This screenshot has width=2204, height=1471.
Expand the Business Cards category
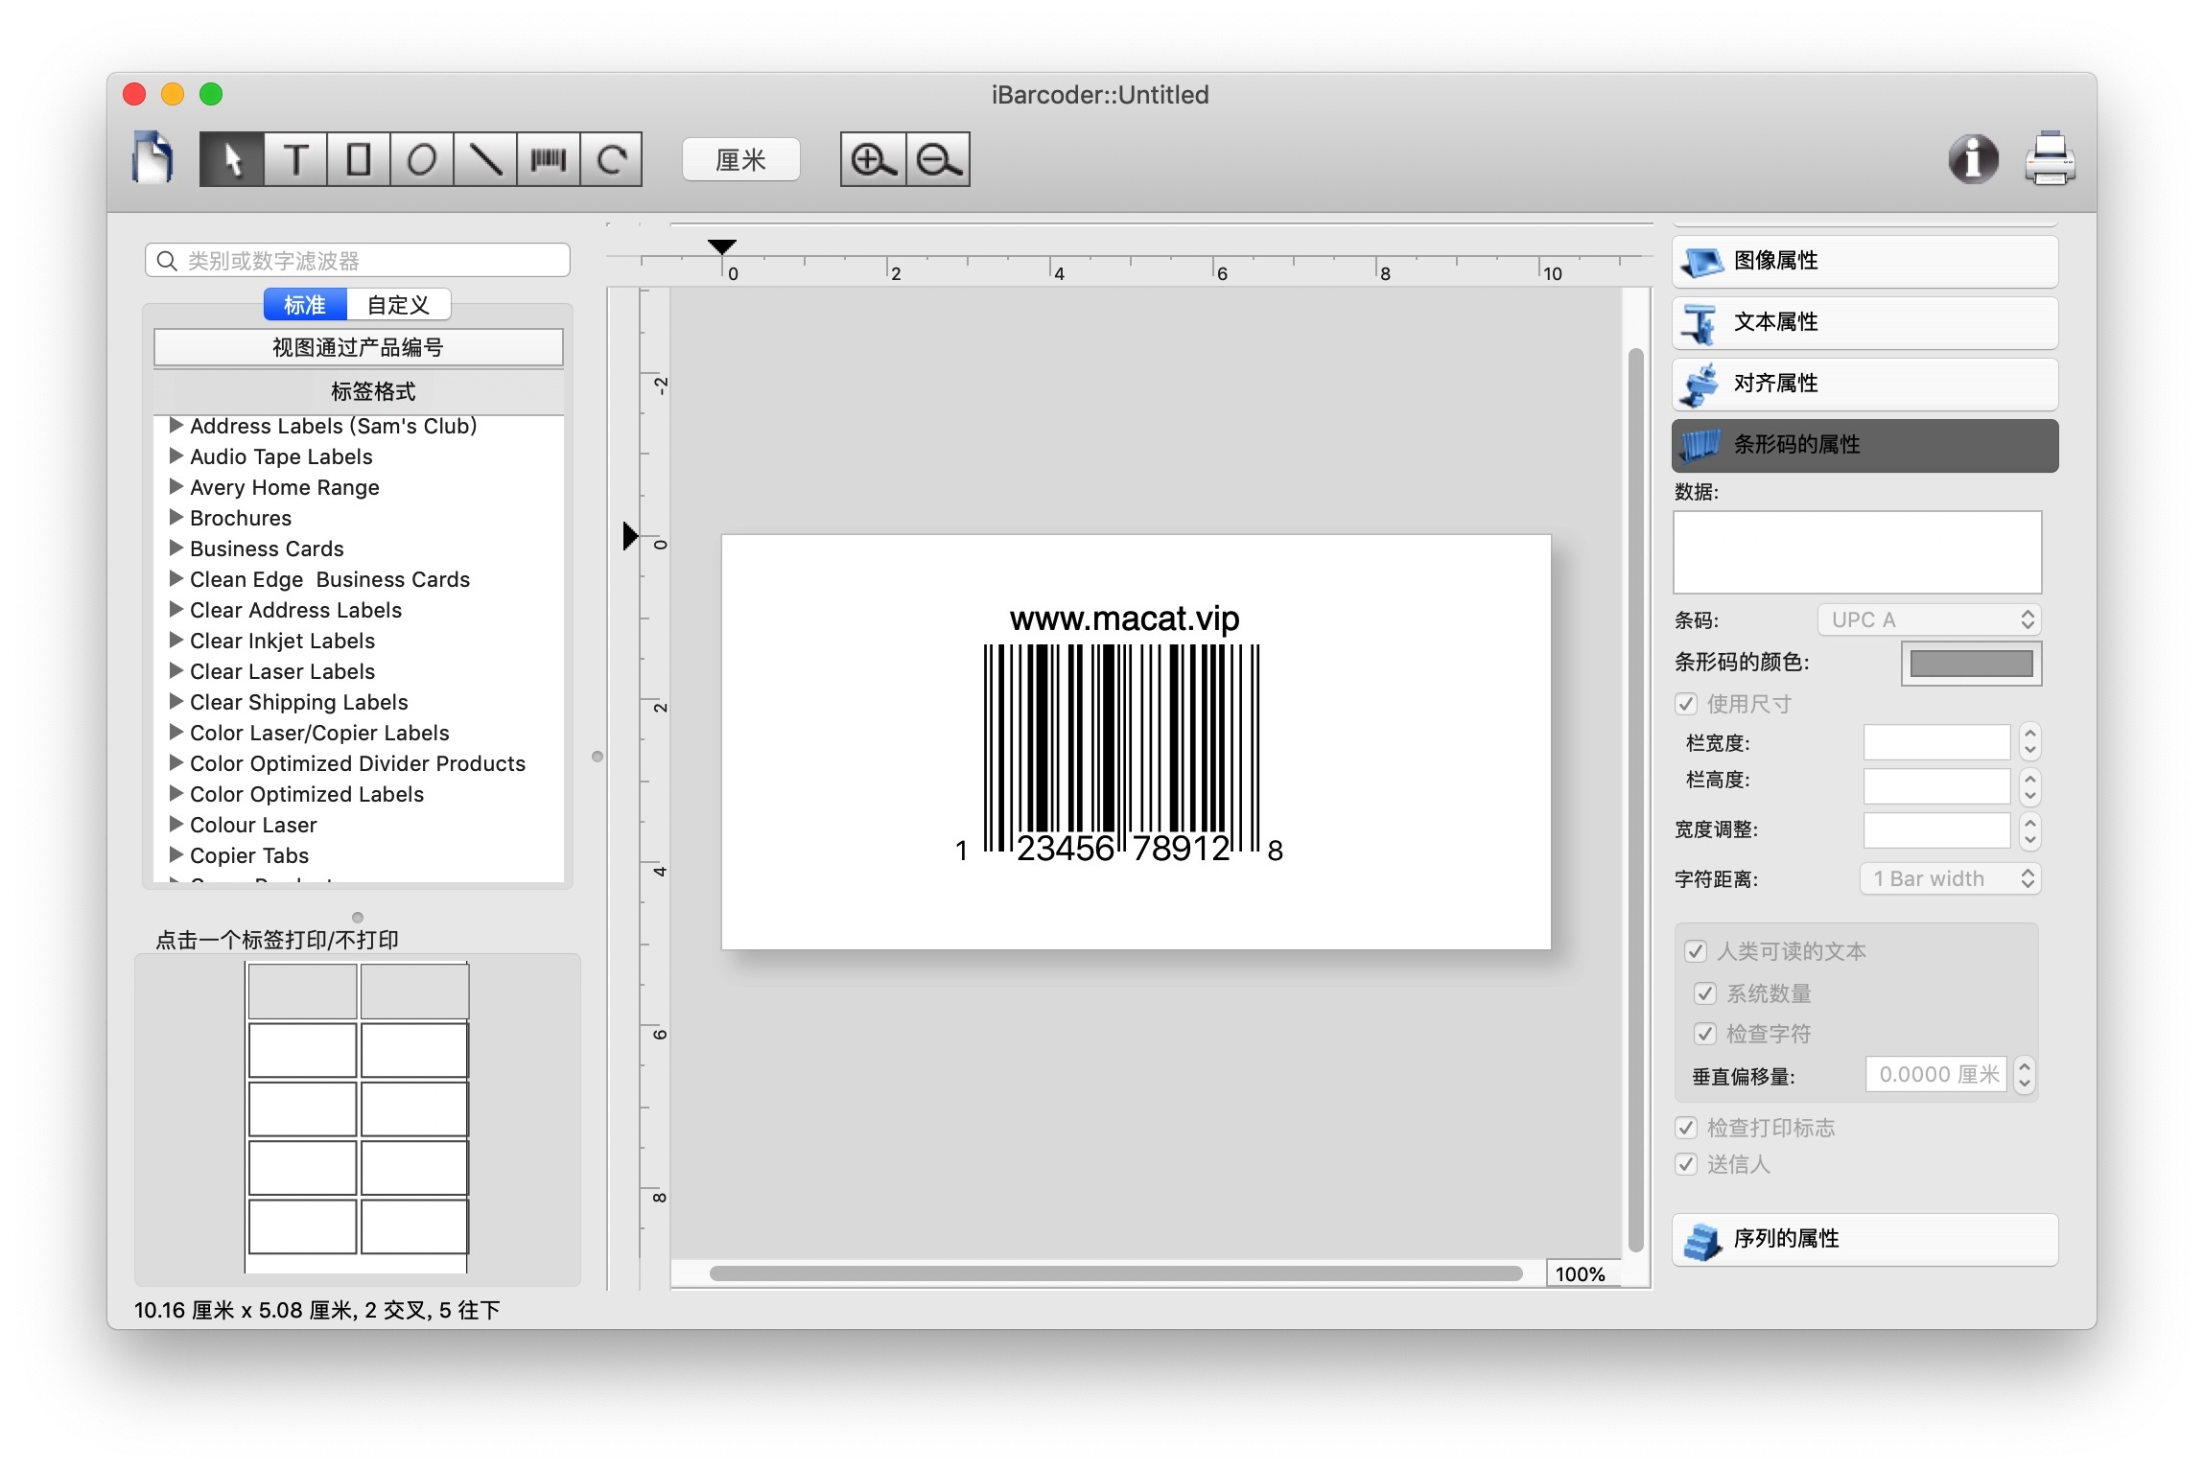click(x=176, y=548)
